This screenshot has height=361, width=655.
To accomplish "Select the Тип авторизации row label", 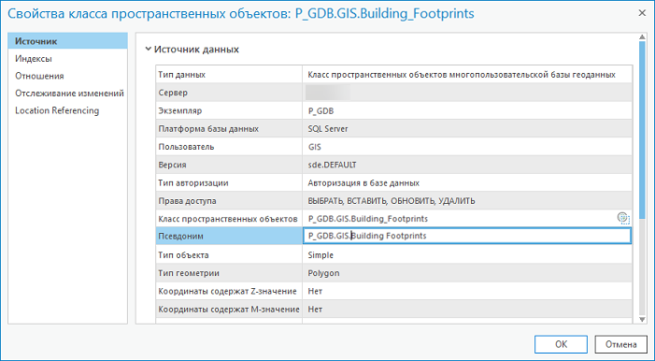I will [193, 182].
